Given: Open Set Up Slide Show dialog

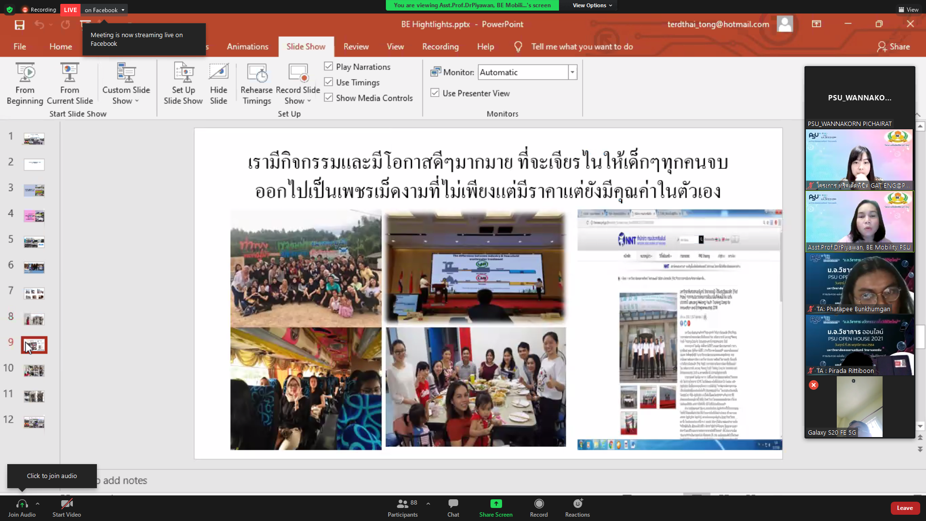Looking at the screenshot, I should tap(183, 73).
